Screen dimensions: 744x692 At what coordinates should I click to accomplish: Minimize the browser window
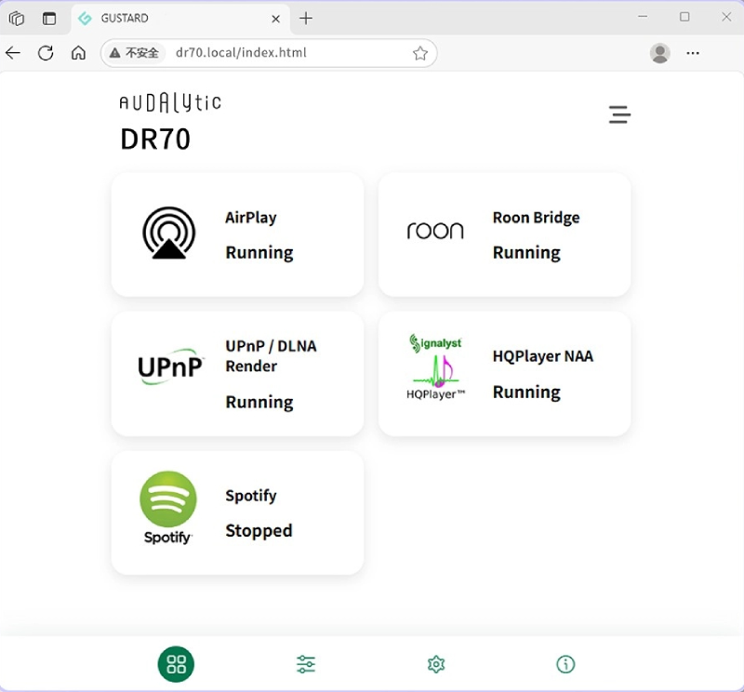(x=643, y=17)
